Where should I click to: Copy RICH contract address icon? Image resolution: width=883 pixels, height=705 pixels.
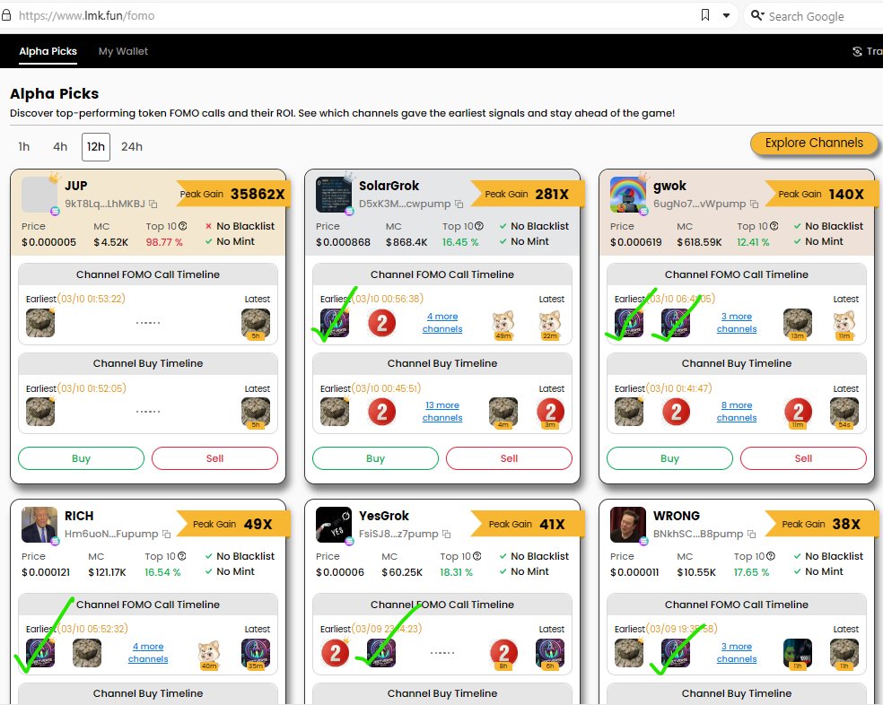[166, 534]
